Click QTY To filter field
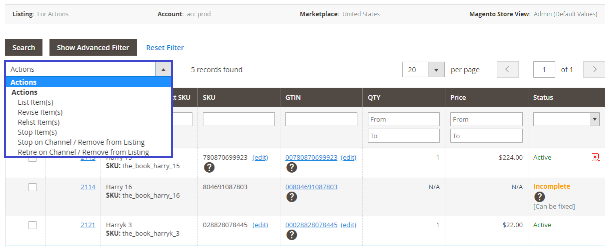Viewport: 611px width, 246px height. coord(404,136)
